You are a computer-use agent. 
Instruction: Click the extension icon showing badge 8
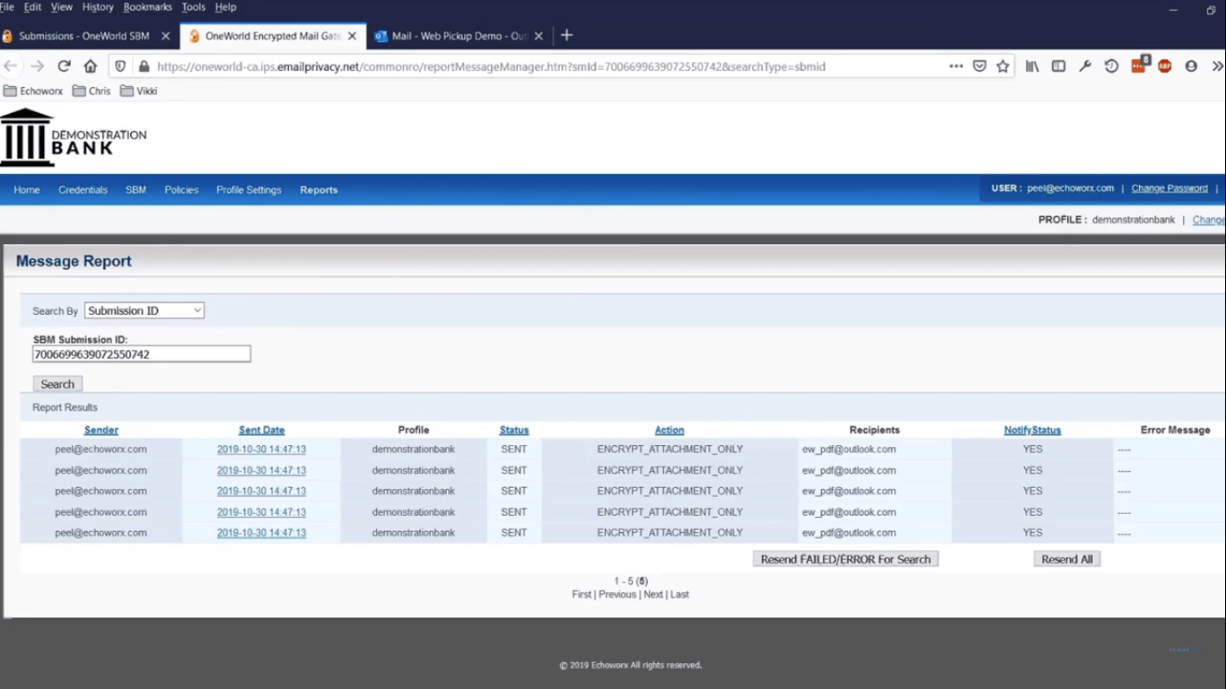[x=1138, y=65]
